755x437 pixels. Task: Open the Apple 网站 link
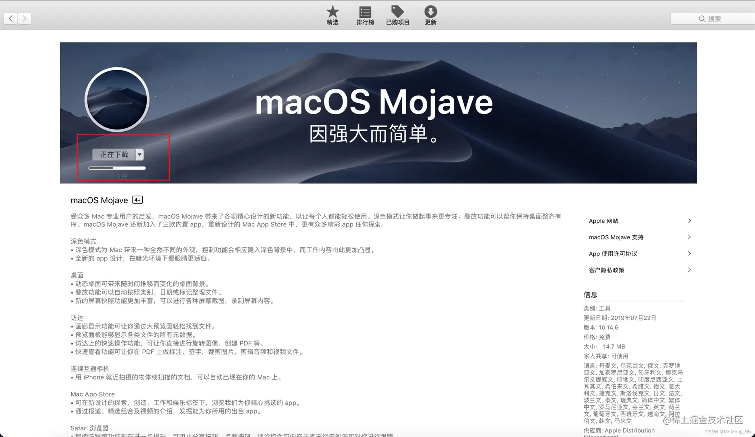coord(603,221)
